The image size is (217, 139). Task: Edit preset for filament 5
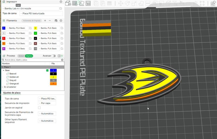(30, 38)
